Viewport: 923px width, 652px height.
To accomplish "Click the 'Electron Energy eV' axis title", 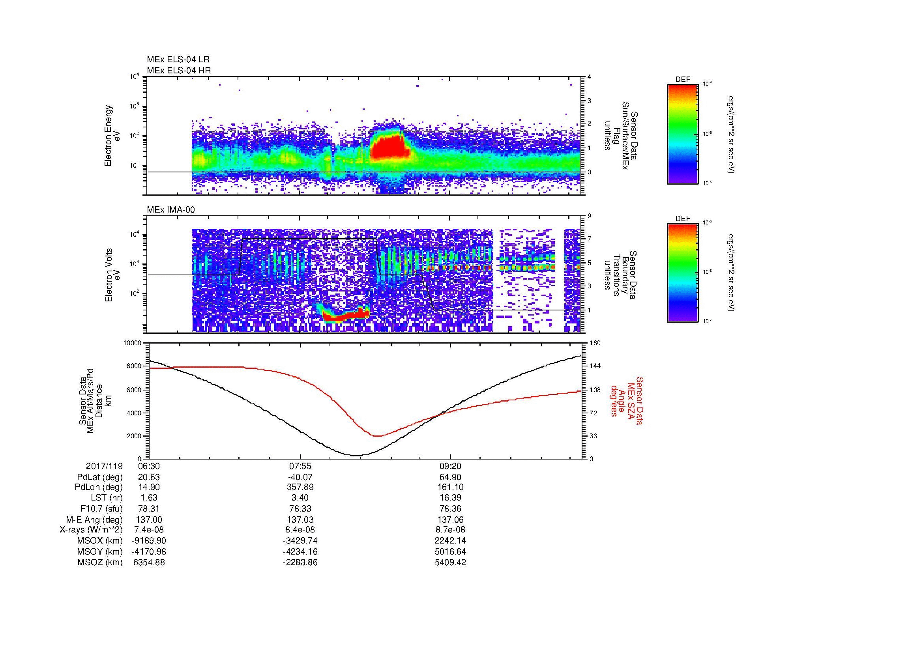I will click(x=113, y=136).
